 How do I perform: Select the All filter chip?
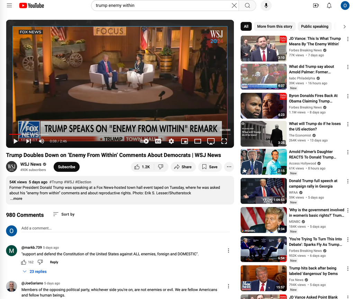click(246, 26)
